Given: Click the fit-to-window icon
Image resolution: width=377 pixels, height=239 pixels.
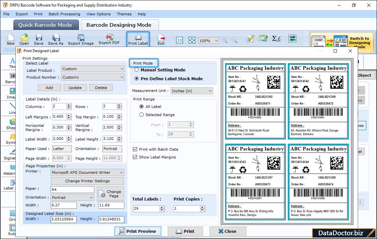Looking at the screenshot, I should click(192, 40).
